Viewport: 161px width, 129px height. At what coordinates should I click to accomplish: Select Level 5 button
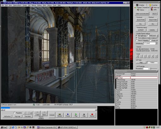pos(156,56)
